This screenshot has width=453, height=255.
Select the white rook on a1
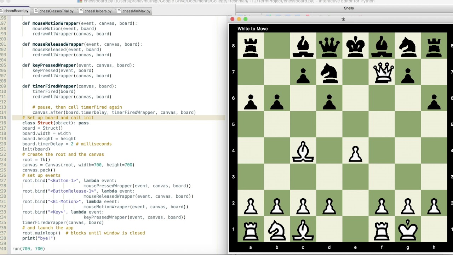251,231
